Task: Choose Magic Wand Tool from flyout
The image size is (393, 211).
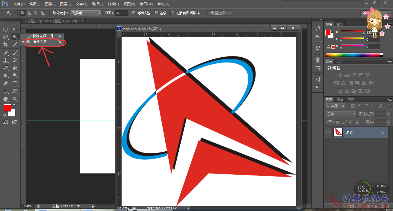Action: pyautogui.click(x=43, y=42)
